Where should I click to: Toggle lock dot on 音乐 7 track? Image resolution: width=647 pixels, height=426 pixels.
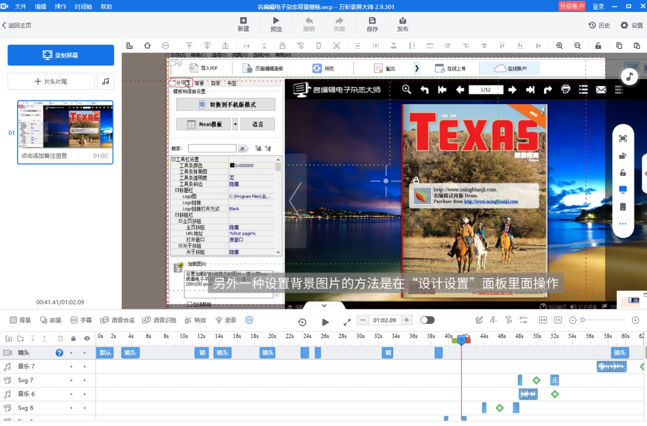(x=71, y=367)
